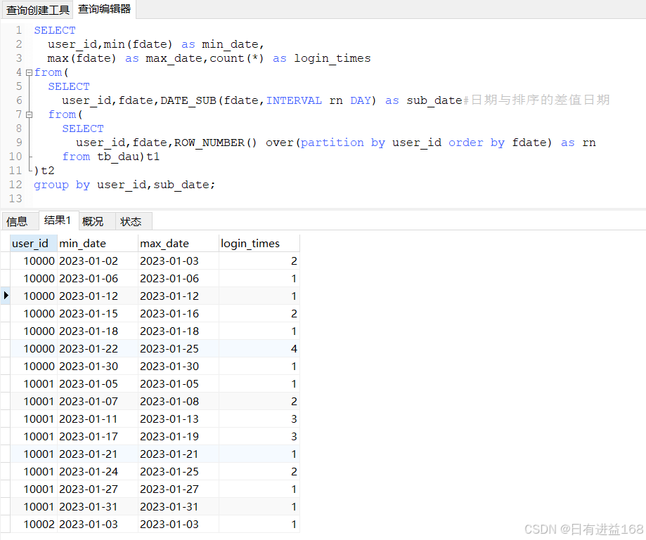Viewport: 646px width, 540px height.
Task: Select cell max_date 2023-01-30
Action: 178,367
